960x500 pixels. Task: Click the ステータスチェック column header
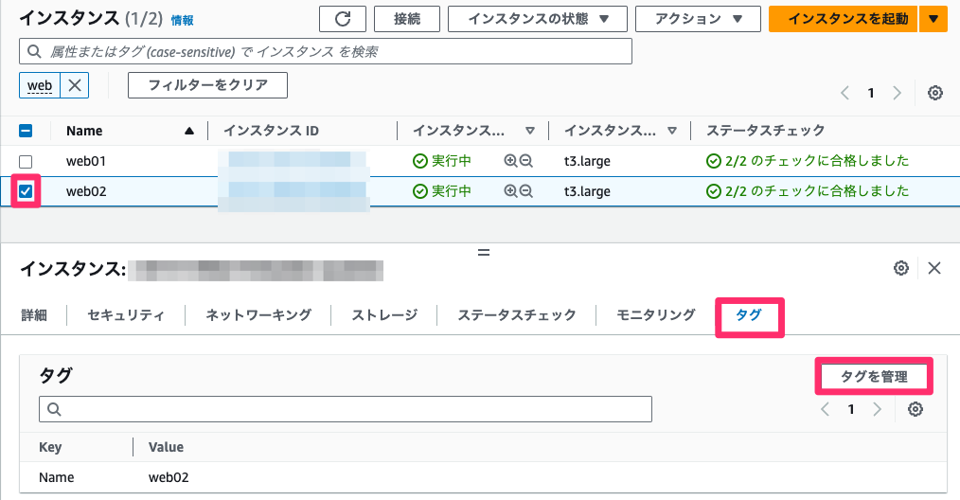coord(765,131)
